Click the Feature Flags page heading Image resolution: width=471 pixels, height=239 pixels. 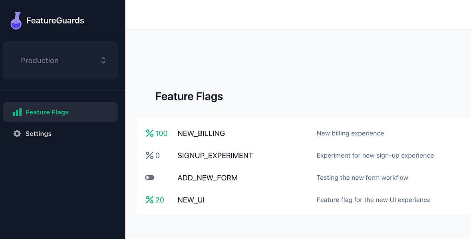(189, 96)
